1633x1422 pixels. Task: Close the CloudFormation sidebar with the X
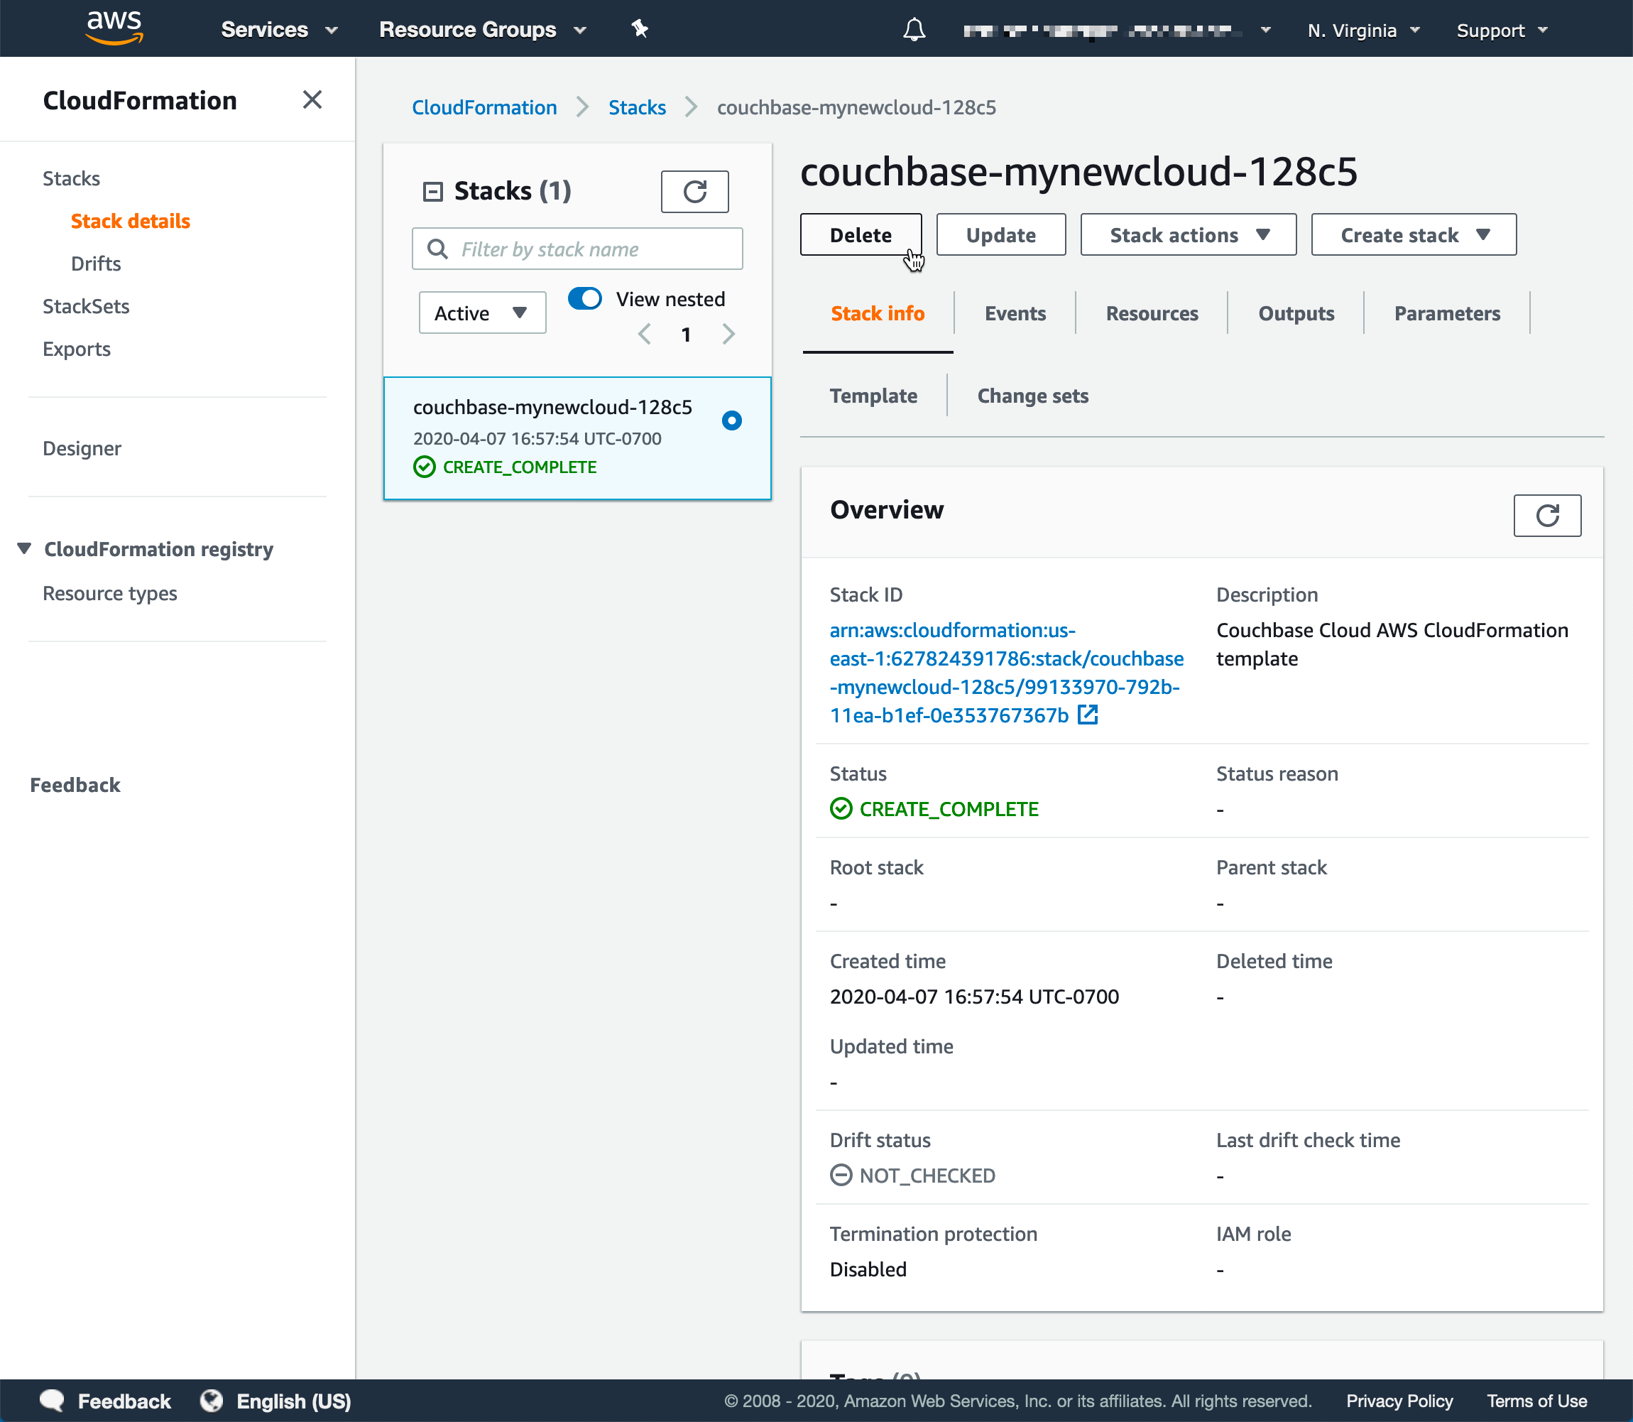coord(313,100)
